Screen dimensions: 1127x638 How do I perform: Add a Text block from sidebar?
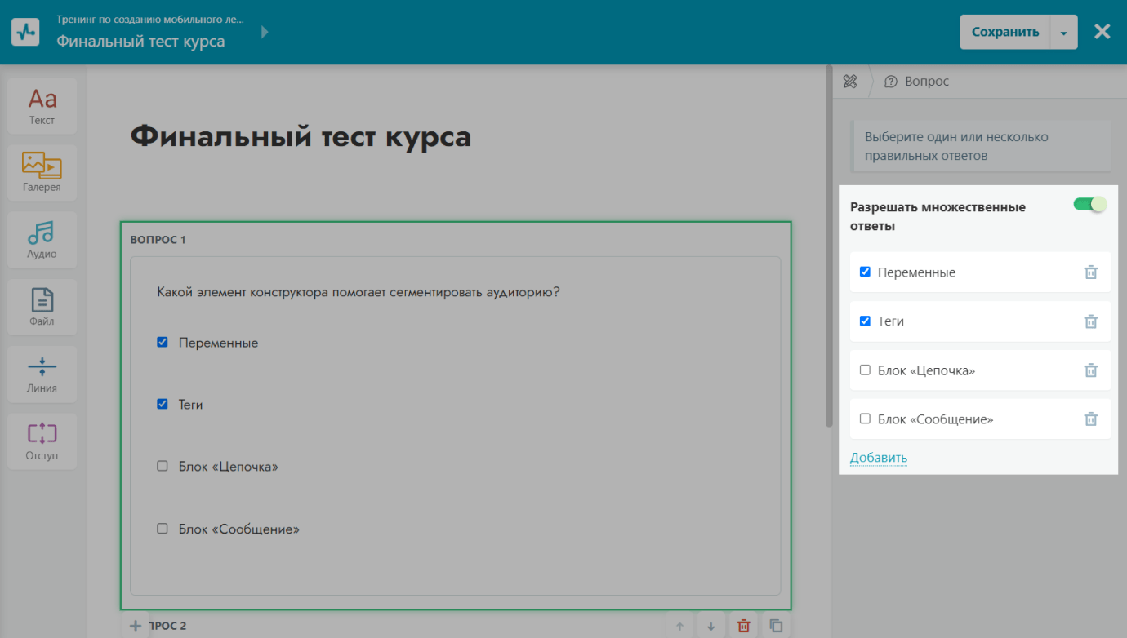pos(42,106)
